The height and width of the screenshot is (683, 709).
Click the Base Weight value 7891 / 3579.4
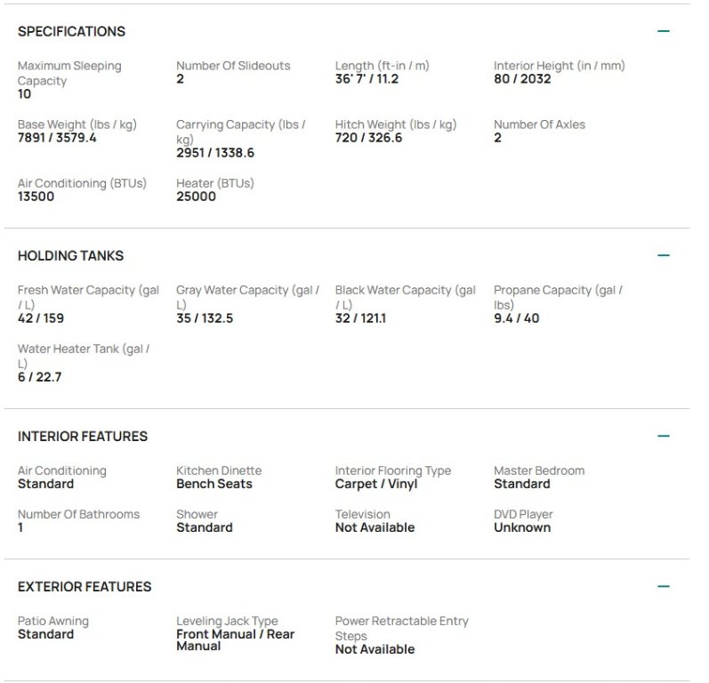pyautogui.click(x=57, y=138)
